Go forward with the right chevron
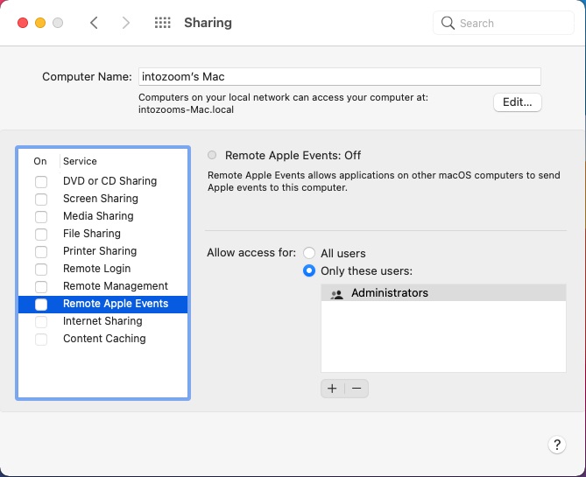Viewport: 586px width, 477px height. [126, 23]
